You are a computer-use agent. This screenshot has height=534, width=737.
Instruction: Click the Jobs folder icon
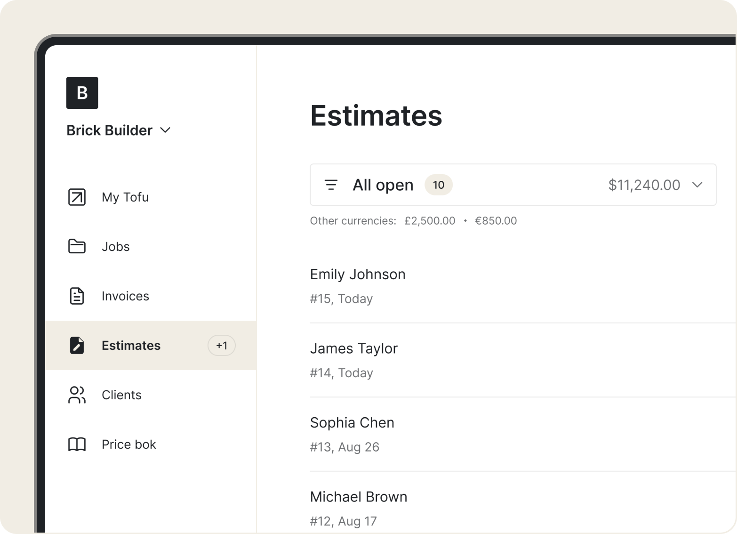point(77,246)
